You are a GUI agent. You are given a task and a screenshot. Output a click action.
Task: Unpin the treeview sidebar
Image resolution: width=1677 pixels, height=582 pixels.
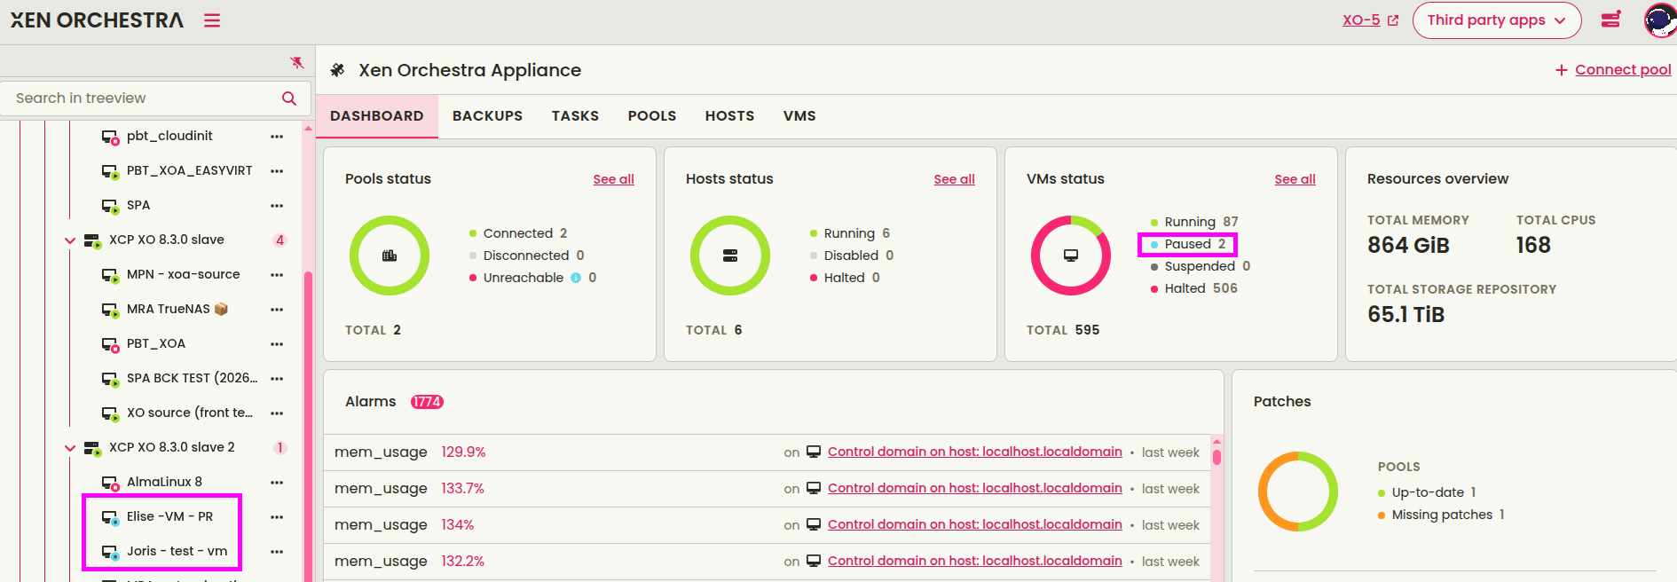(297, 62)
